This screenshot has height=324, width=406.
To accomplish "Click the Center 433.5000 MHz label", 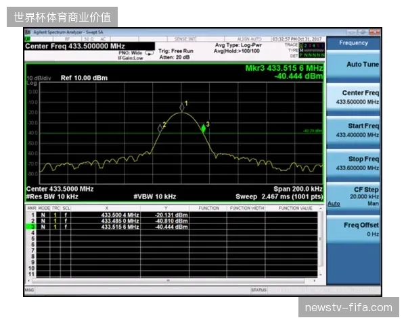I will 60,189.
